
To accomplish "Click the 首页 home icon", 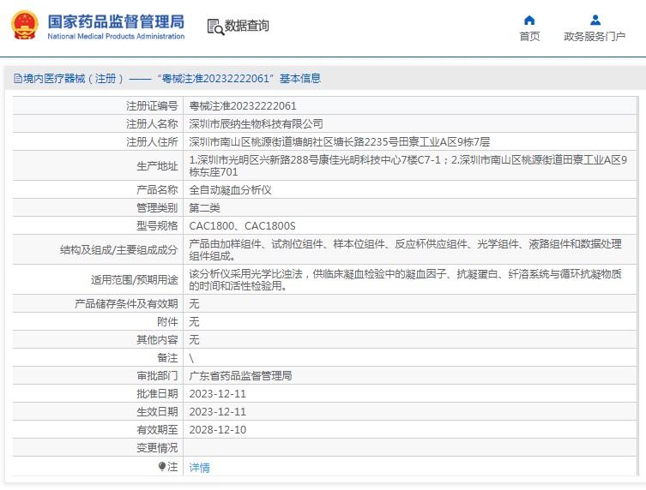I will 529,20.
